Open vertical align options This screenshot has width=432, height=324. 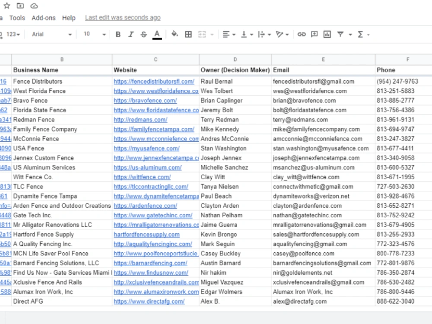(247, 35)
